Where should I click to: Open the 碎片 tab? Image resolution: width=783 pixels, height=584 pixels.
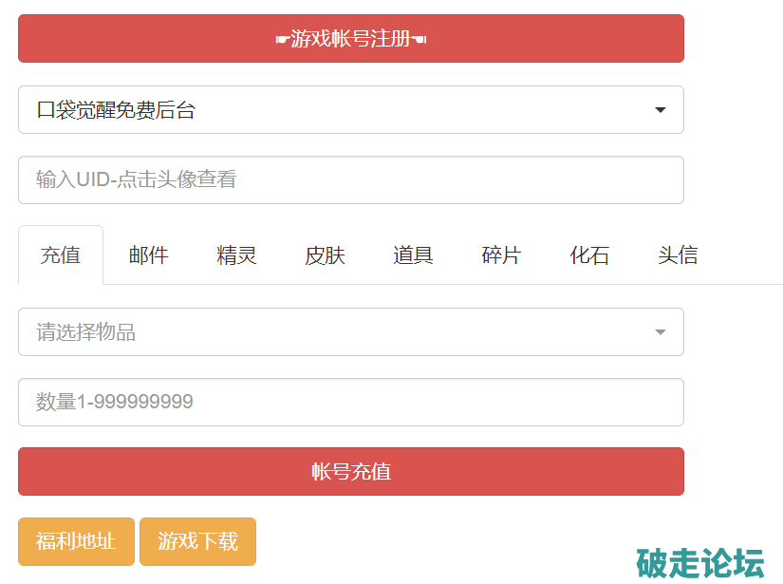click(501, 255)
